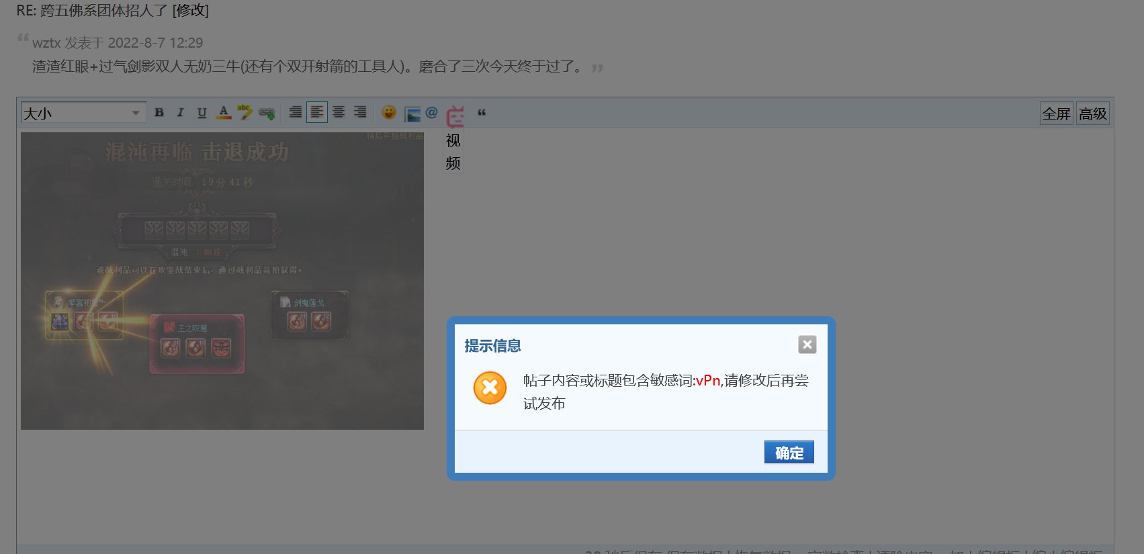Viewport: 1144px width, 554px height.
Task: Click the abc highlighter icon
Action: click(245, 112)
